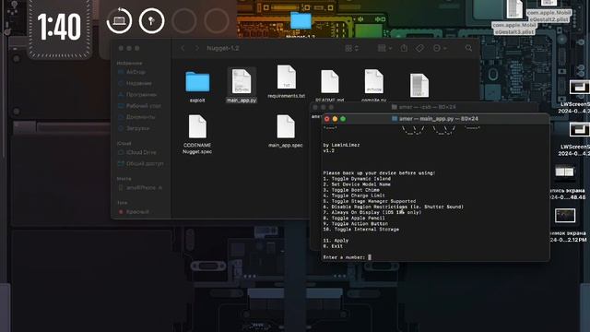Select the Nugget-1.2 folder on the desktop
Screen dimensions: 590x332
(301, 20)
